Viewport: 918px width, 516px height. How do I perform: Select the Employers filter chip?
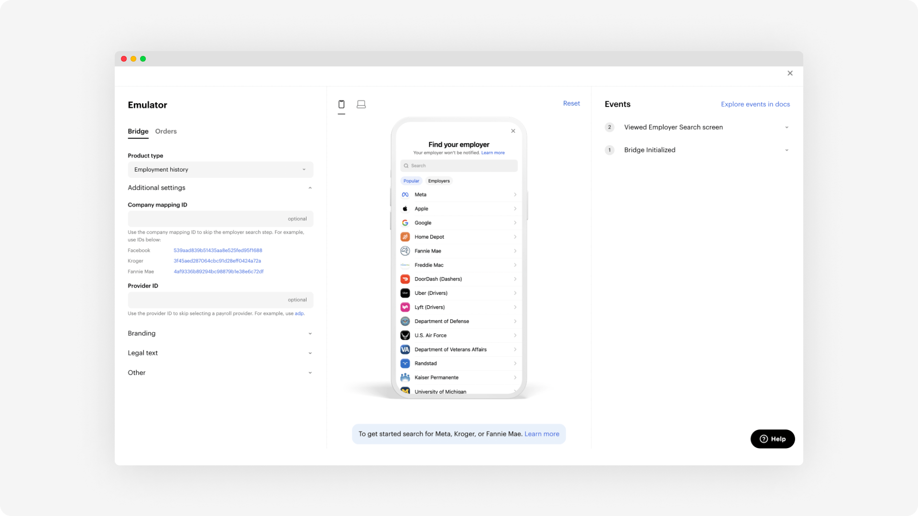[438, 181]
